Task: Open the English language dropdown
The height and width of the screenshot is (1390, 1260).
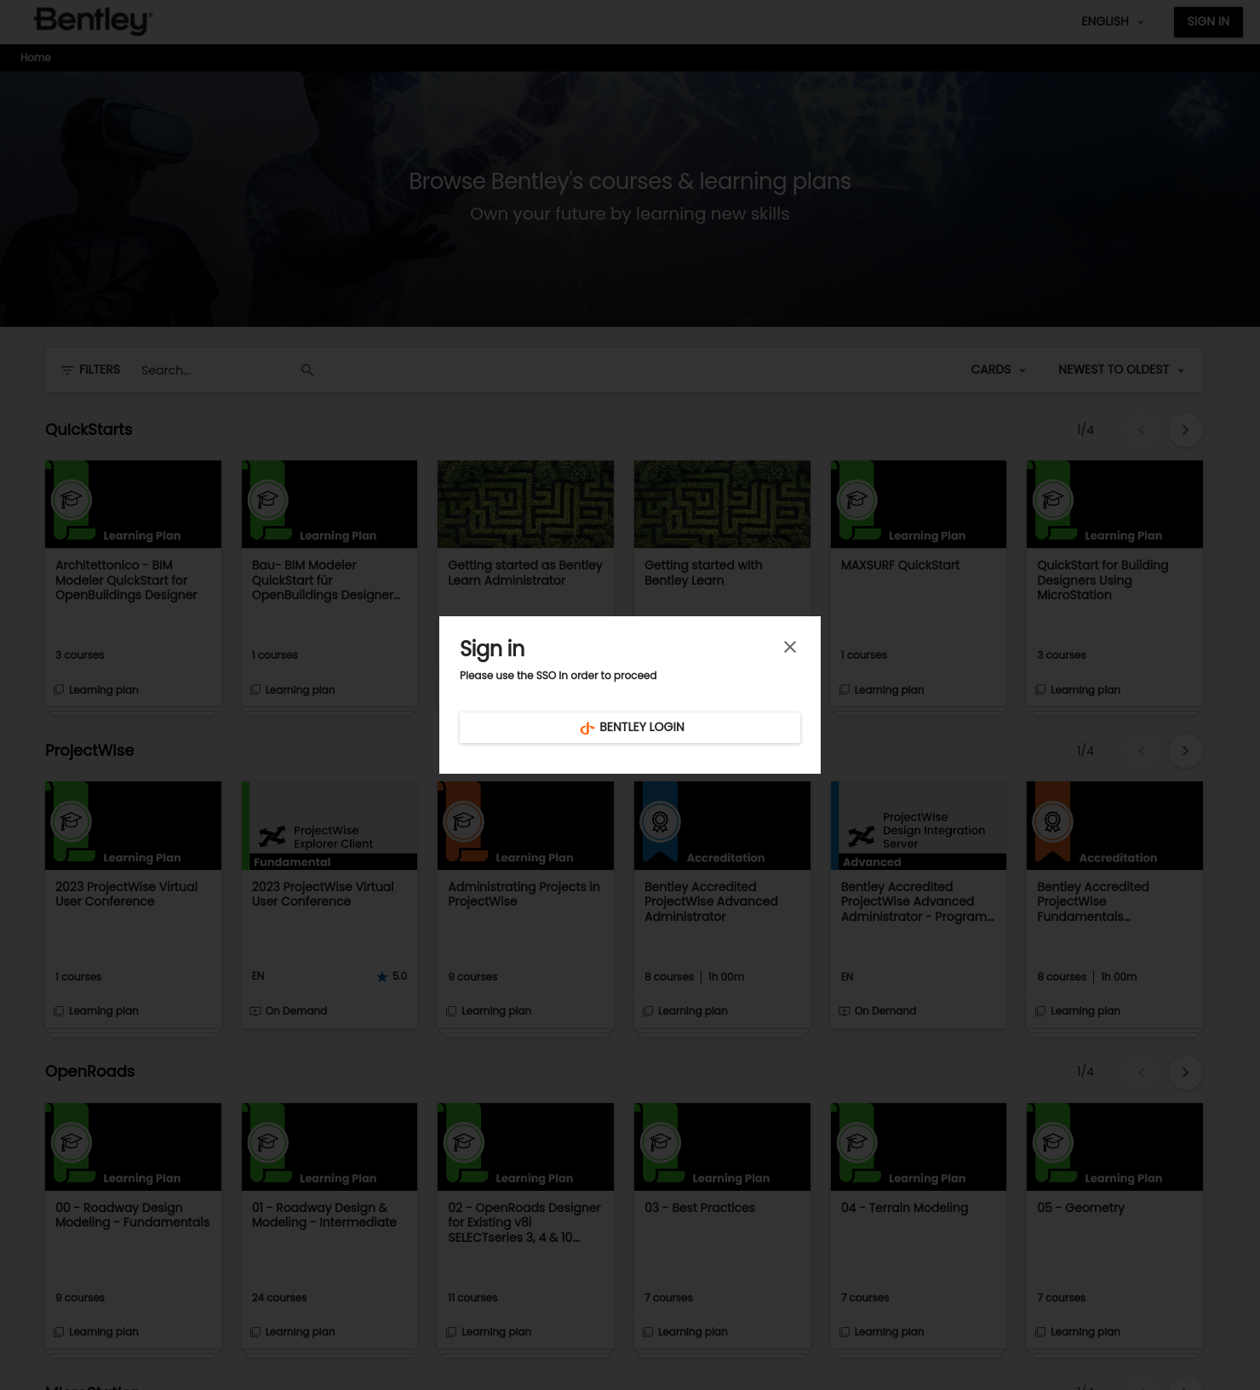Action: (x=1112, y=22)
